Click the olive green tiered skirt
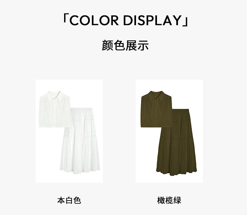Image resolution: width=247 pixels, height=215 pixels. tap(176, 142)
